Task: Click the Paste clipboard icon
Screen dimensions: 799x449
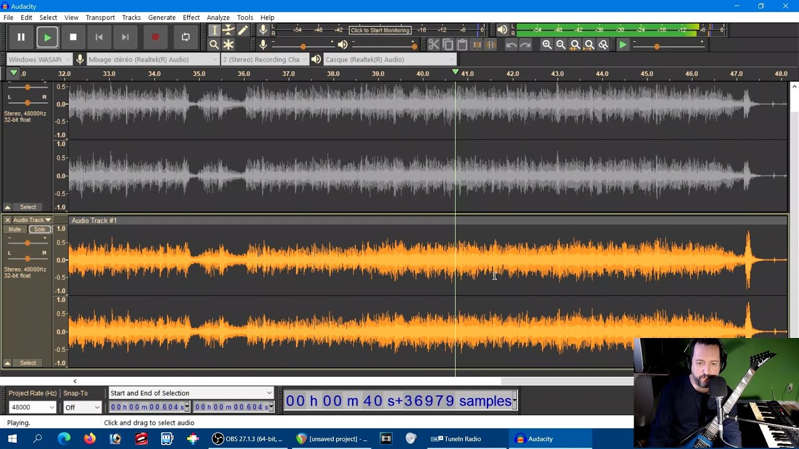Action: (x=462, y=44)
